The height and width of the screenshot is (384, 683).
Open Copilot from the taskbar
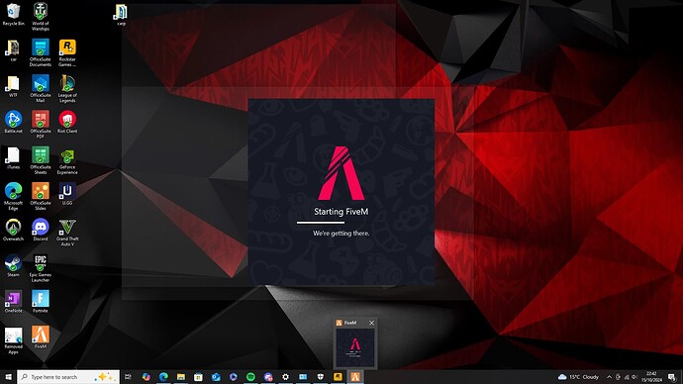click(146, 377)
